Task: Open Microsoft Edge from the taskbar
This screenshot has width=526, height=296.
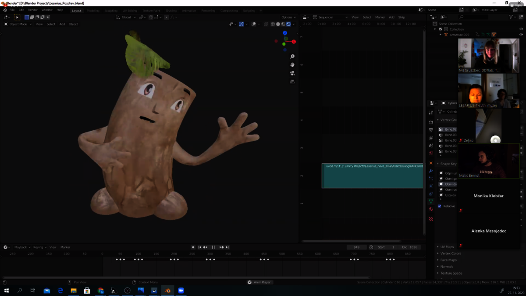Action: pyautogui.click(x=60, y=290)
